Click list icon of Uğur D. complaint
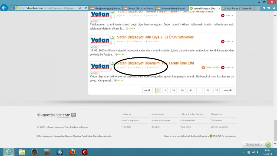Viewport: 277px width, 156px height. click(x=113, y=17)
